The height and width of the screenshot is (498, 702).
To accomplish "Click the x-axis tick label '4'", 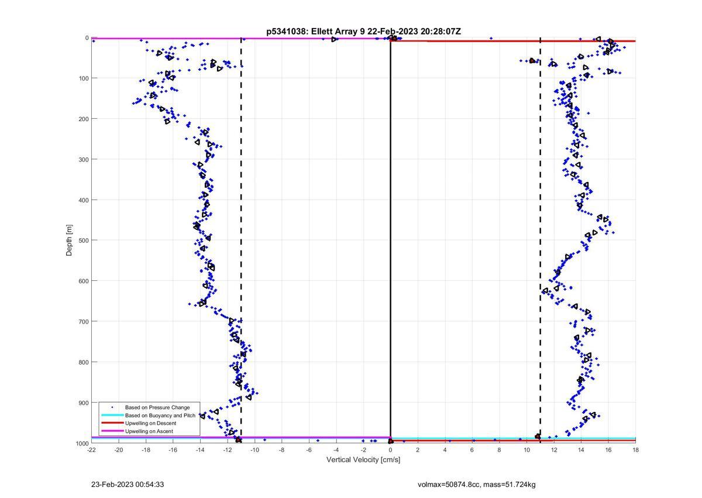I will (x=445, y=450).
